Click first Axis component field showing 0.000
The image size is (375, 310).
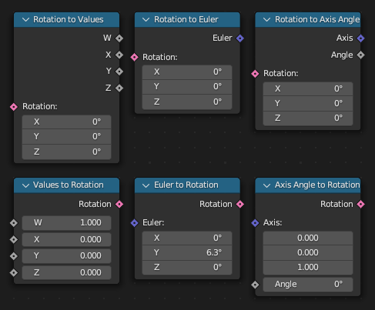[x=308, y=238]
